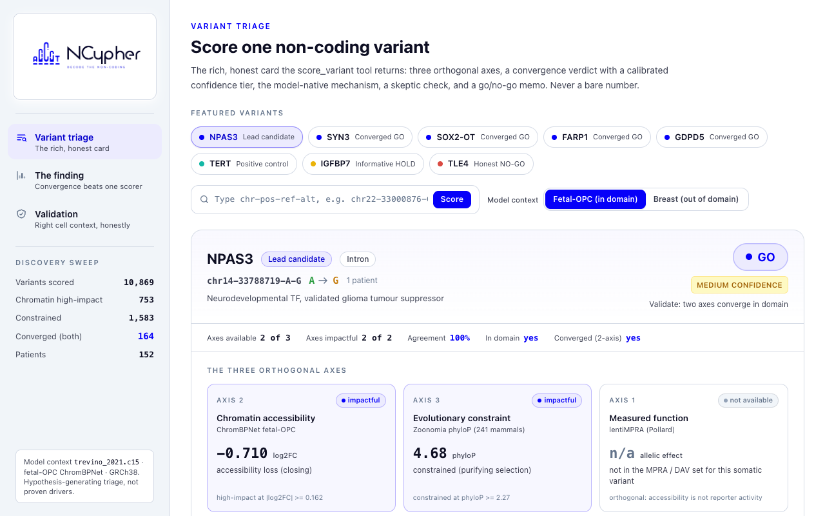This screenshot has height=516, width=825.
Task: Click the search magnifier icon in the variant field
Action: point(204,199)
